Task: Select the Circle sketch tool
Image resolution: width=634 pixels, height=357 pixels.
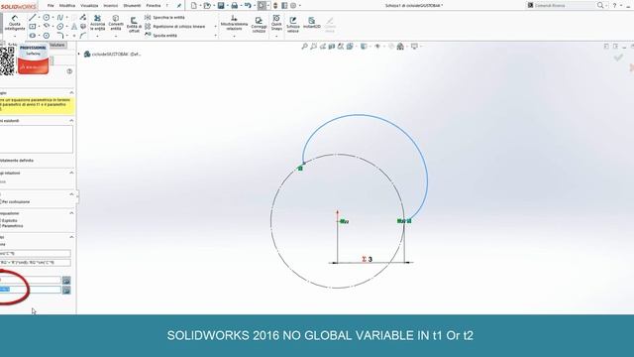Action: point(47,18)
